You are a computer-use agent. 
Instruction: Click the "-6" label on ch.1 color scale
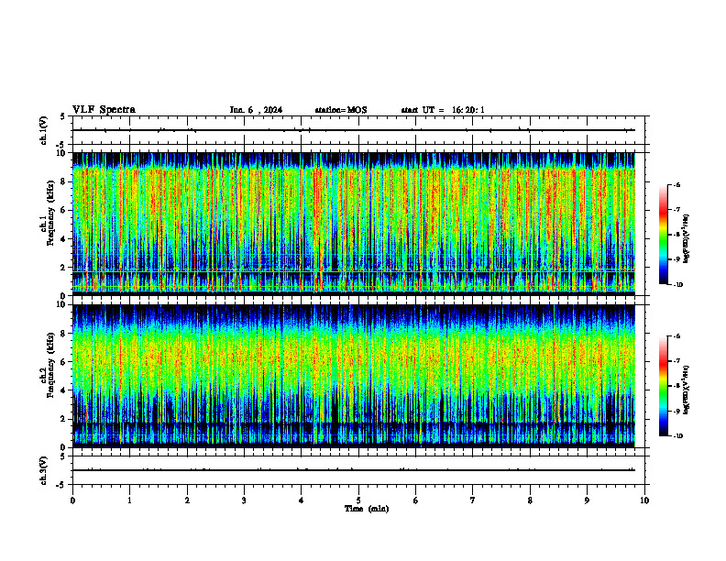676,184
